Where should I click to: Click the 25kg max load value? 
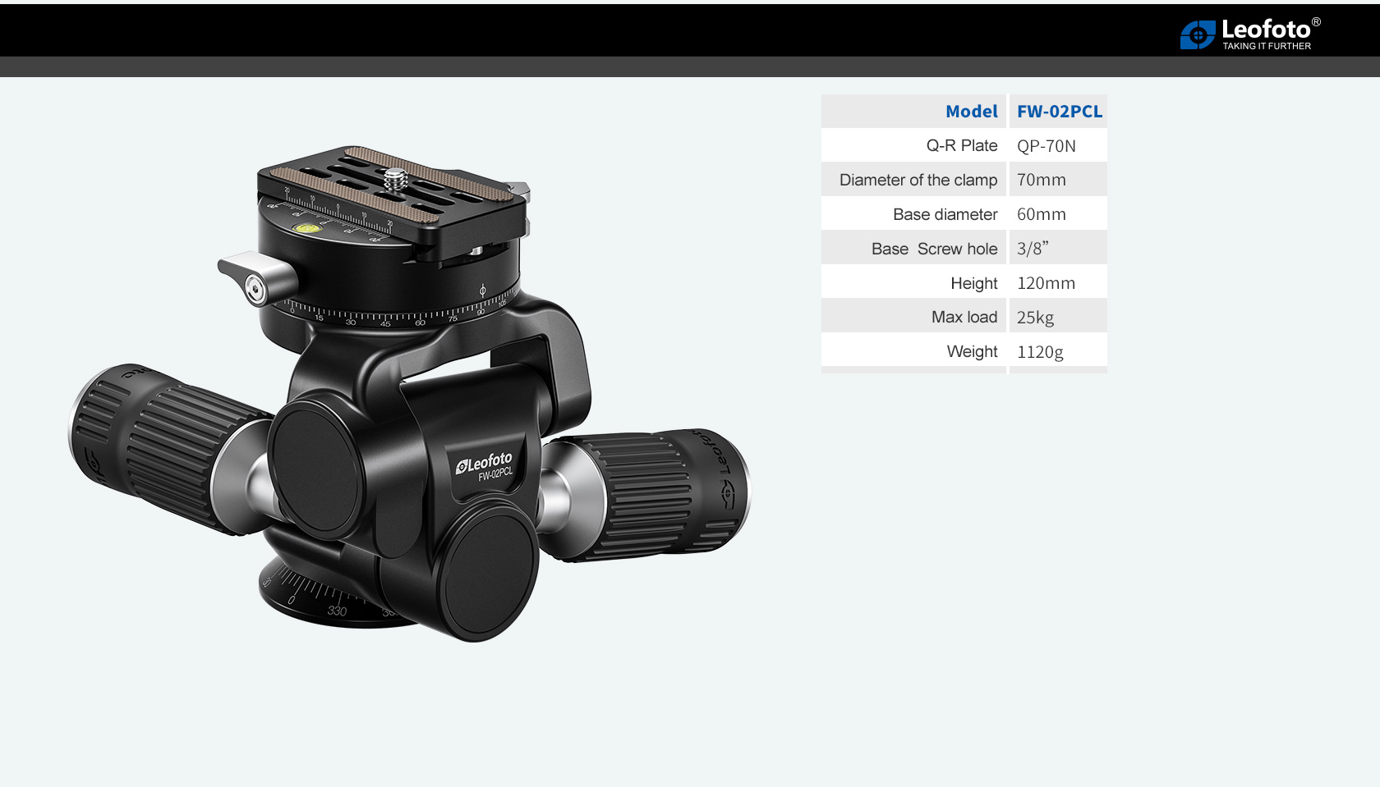[1035, 318]
